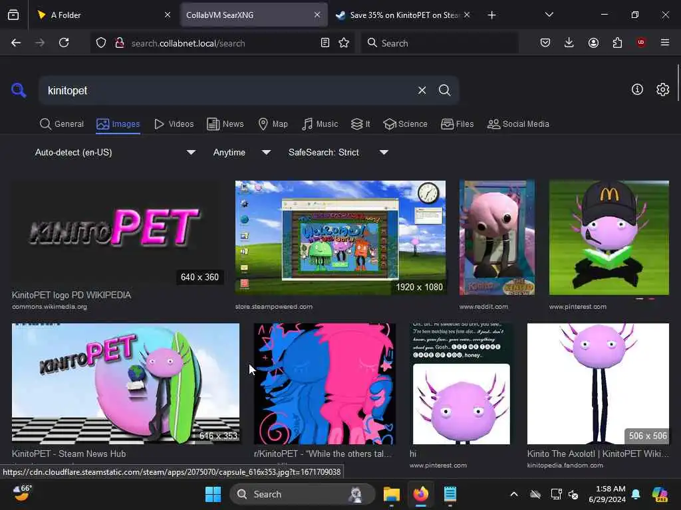Select the Social Media search category

(518, 124)
